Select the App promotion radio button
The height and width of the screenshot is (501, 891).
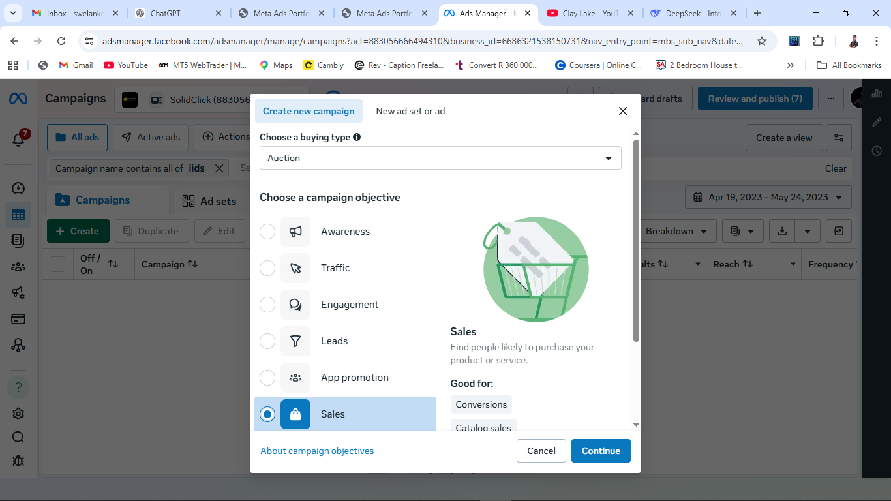267,378
